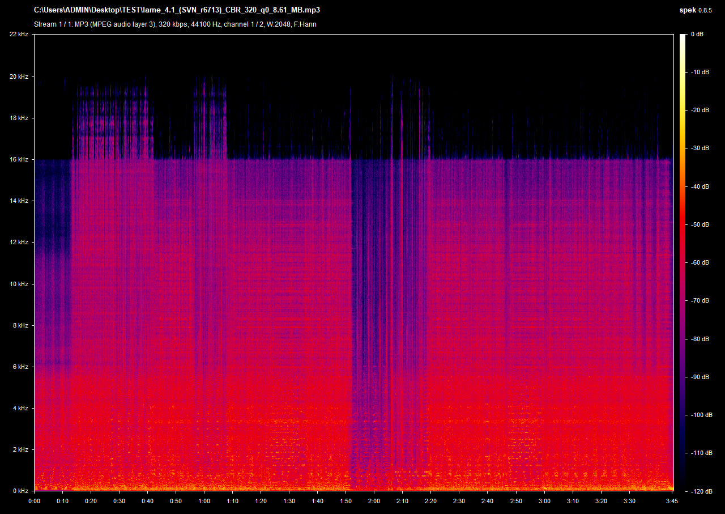Click the '3:00' time axis label
Viewport: 725px width, 514px height.
pyautogui.click(x=544, y=501)
